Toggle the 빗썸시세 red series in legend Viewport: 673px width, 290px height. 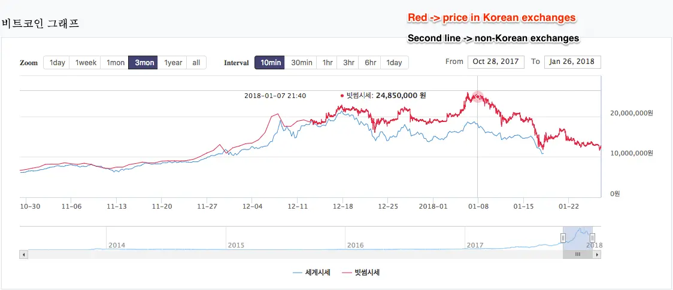(361, 273)
